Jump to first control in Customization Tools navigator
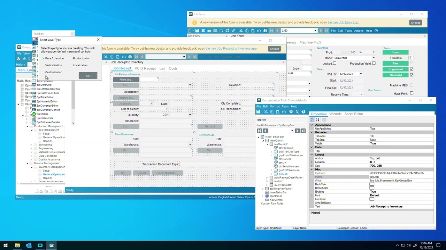 tap(260, 131)
